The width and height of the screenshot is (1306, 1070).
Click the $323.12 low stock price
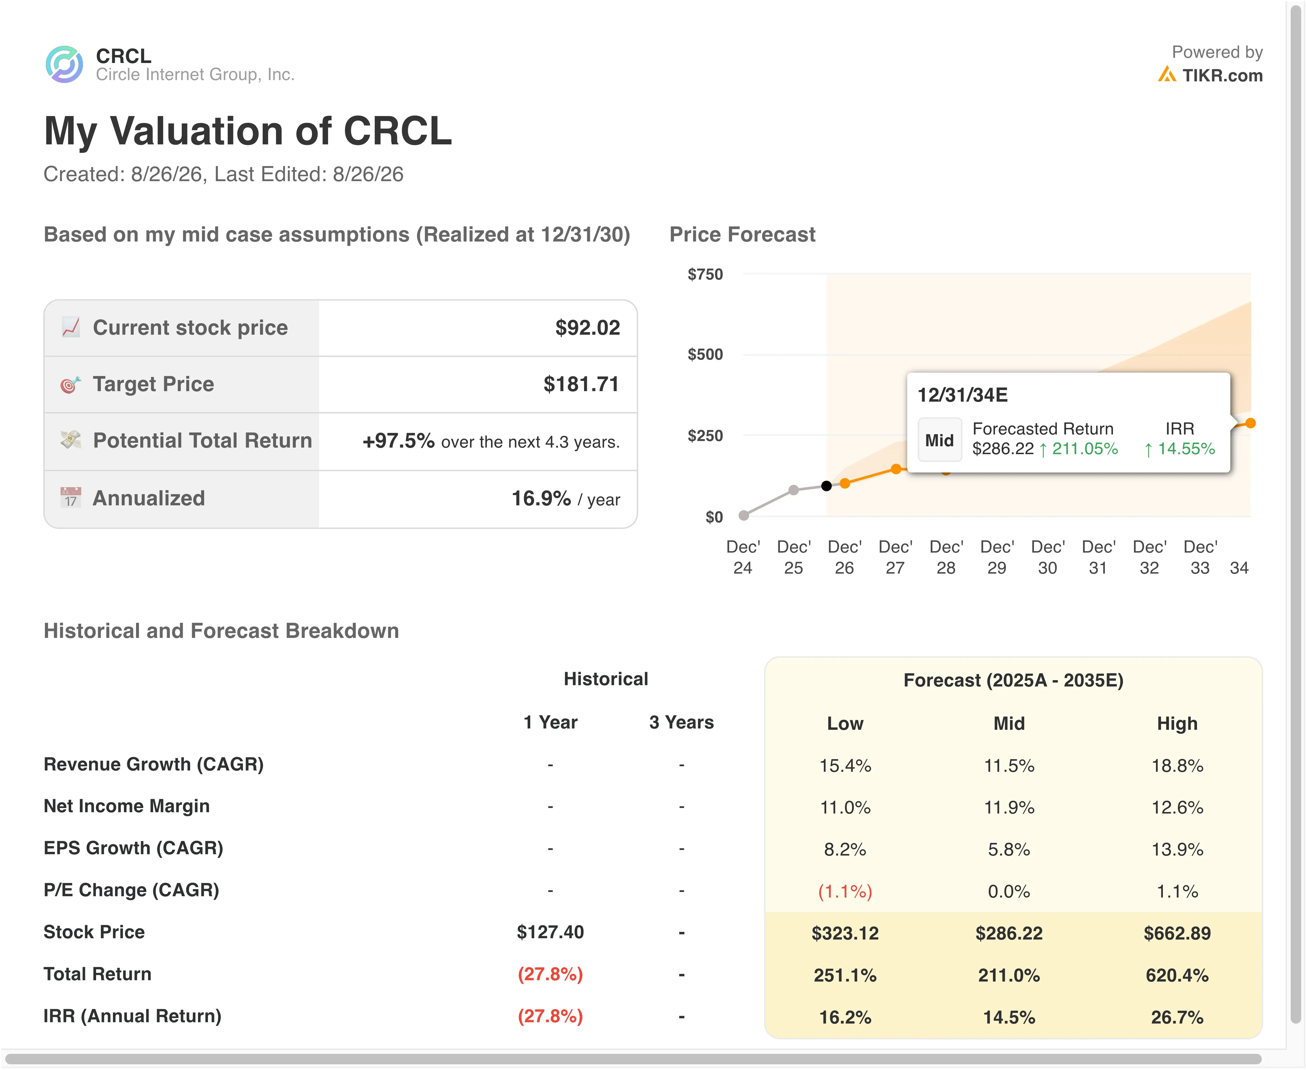(845, 933)
